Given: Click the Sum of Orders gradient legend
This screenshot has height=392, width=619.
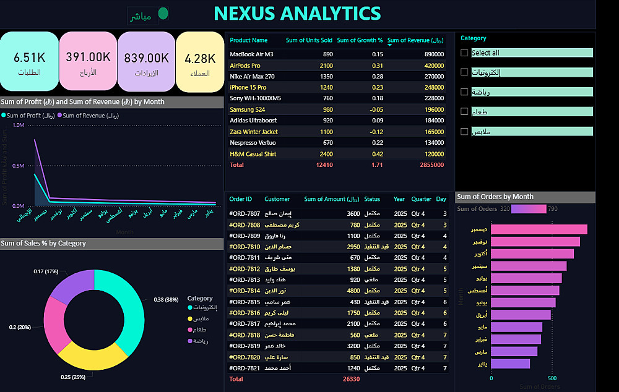Looking at the screenshot, I should pos(529,209).
